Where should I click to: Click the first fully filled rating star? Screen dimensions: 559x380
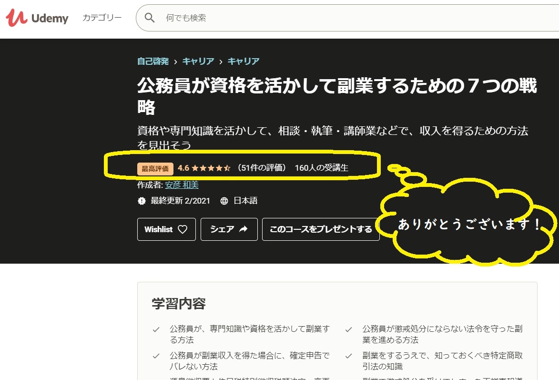195,168
